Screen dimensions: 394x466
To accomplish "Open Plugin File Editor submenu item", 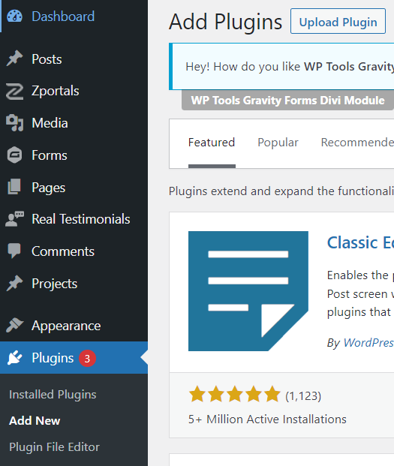I will pyautogui.click(x=54, y=447).
